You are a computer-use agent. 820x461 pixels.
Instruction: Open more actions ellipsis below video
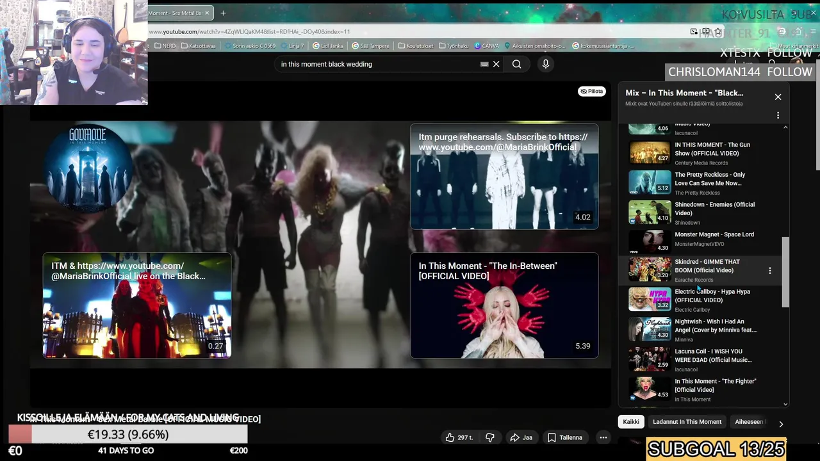point(603,437)
